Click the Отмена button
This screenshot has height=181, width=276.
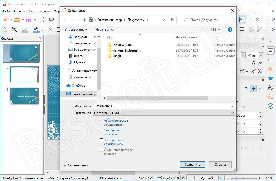220,164
